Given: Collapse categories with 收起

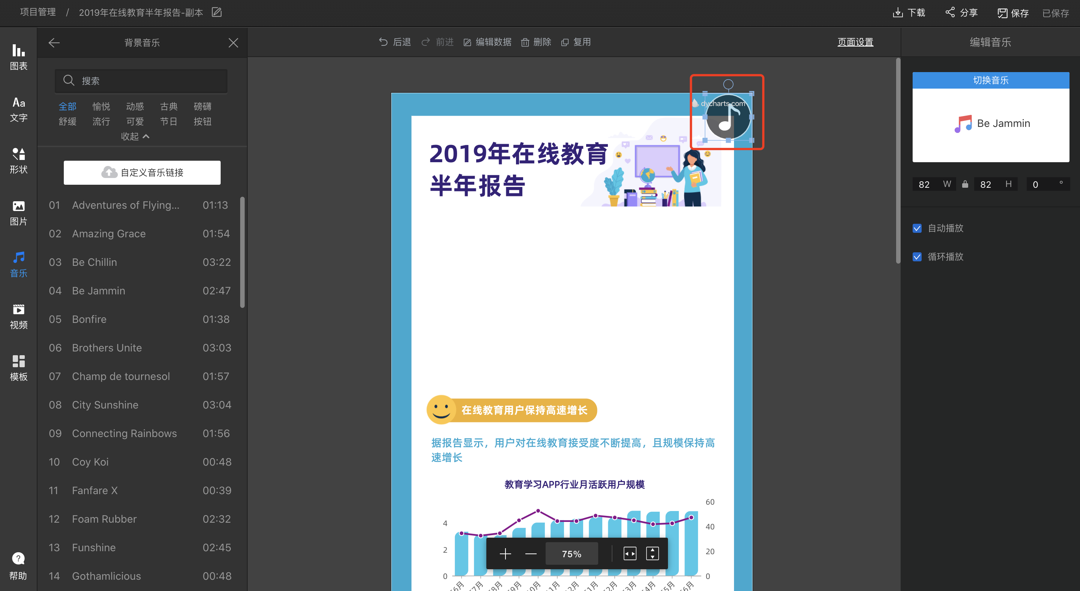Looking at the screenshot, I should 135,136.
